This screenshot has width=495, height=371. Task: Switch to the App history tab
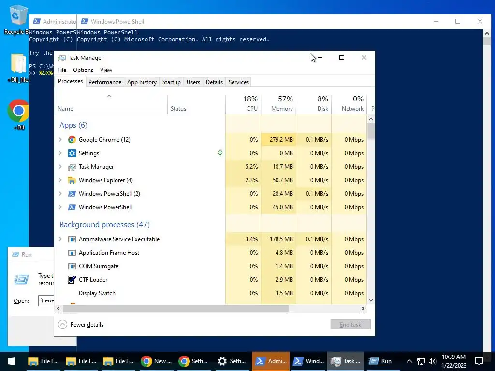coord(142,82)
